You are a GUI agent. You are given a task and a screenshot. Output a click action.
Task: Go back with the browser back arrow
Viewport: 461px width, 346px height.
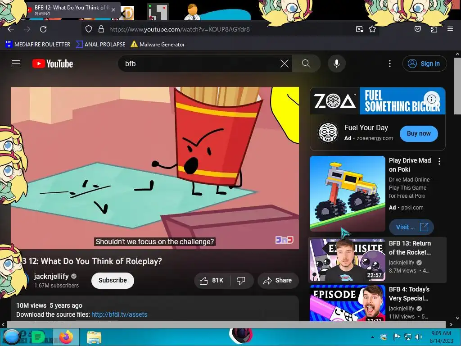(11, 29)
